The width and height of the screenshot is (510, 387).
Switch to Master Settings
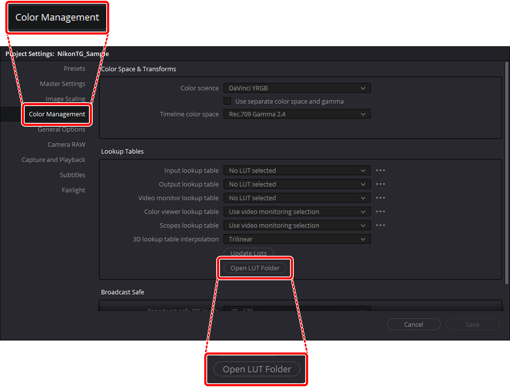coord(62,83)
